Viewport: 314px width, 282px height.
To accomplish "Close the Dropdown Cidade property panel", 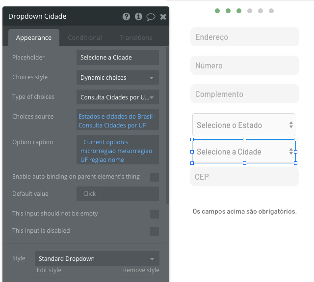I will click(x=163, y=17).
